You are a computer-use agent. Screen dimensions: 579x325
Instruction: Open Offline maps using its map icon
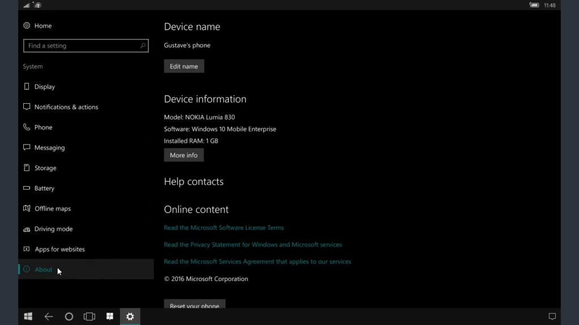point(27,208)
